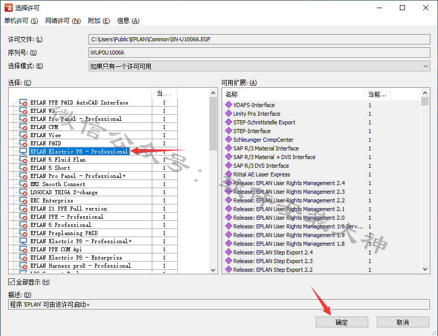The height and width of the screenshot is (336, 438).
Task: Select EPLAN Pro Panel - Professional row
Action: [76, 119]
